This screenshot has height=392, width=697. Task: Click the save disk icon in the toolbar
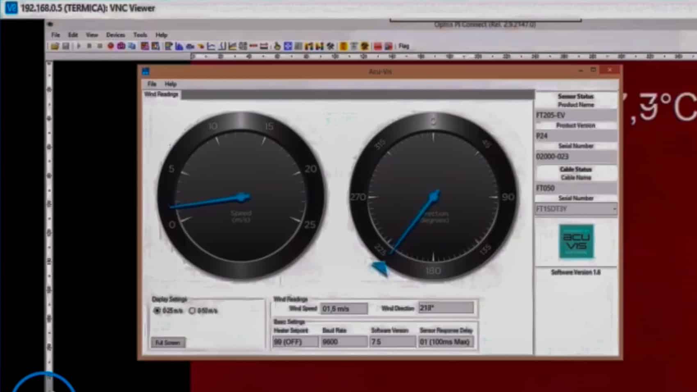[66, 46]
